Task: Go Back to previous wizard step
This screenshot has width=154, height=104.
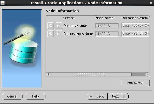Action: [x=97, y=96]
